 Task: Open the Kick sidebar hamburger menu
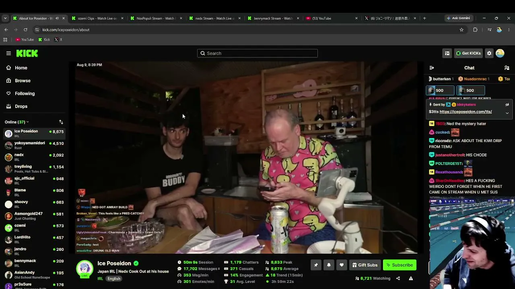(x=8, y=53)
